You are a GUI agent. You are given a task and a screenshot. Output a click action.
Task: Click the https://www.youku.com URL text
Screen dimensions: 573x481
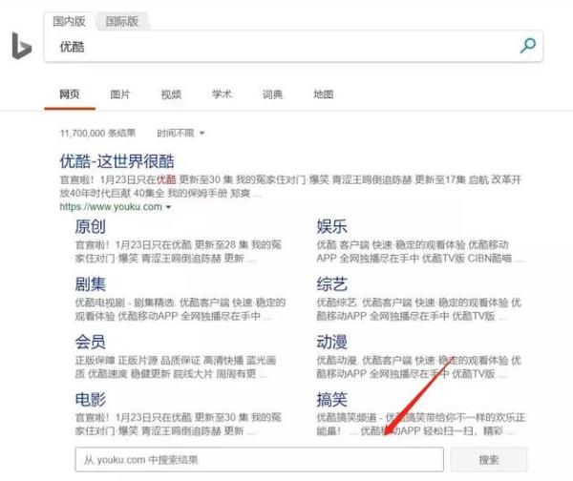point(111,207)
